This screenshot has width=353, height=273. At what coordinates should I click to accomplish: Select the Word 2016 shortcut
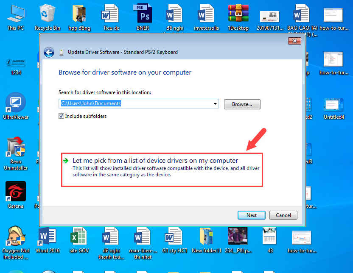(x=47, y=239)
